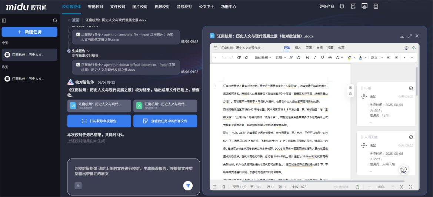The width and height of the screenshot is (433, 197).
Task: Apply blue font color
Action: click(360, 58)
